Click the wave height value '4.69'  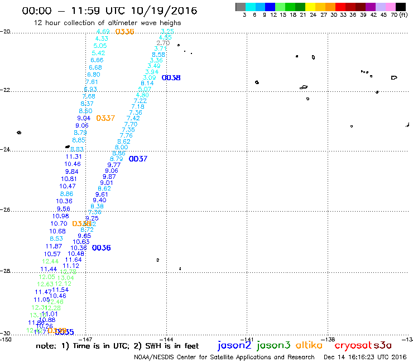point(103,31)
